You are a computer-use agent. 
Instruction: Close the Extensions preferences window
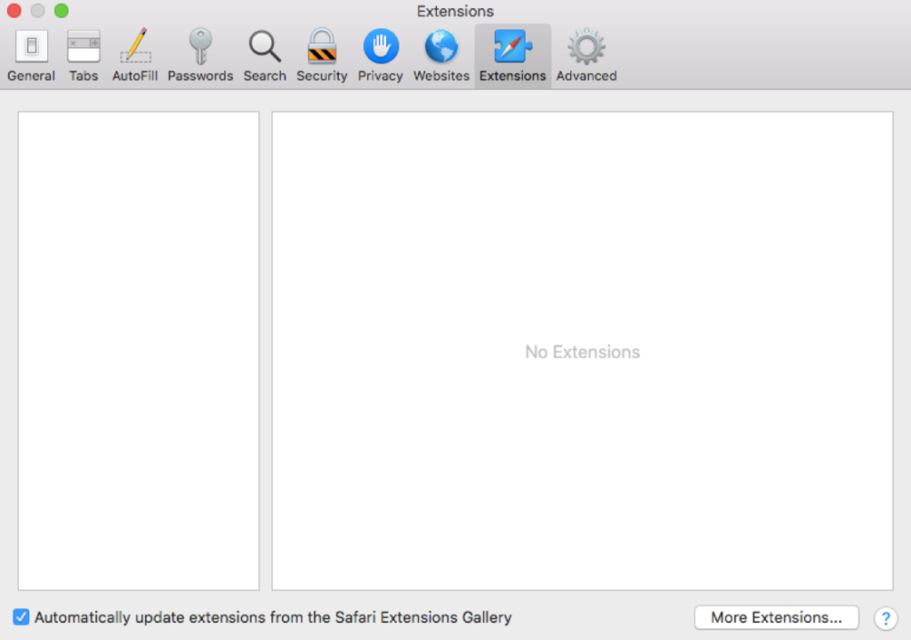pos(14,12)
